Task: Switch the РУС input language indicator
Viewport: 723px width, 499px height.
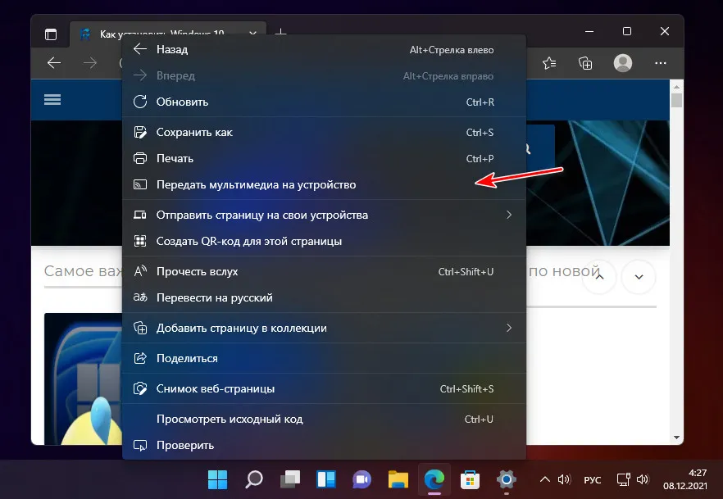Action: pos(592,479)
